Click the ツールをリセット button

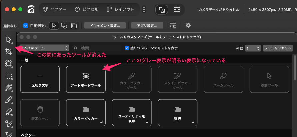tap(278, 48)
